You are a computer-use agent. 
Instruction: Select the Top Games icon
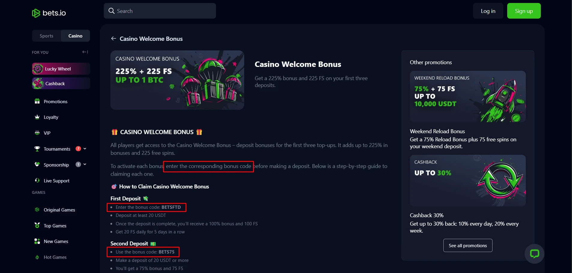[x=37, y=226]
